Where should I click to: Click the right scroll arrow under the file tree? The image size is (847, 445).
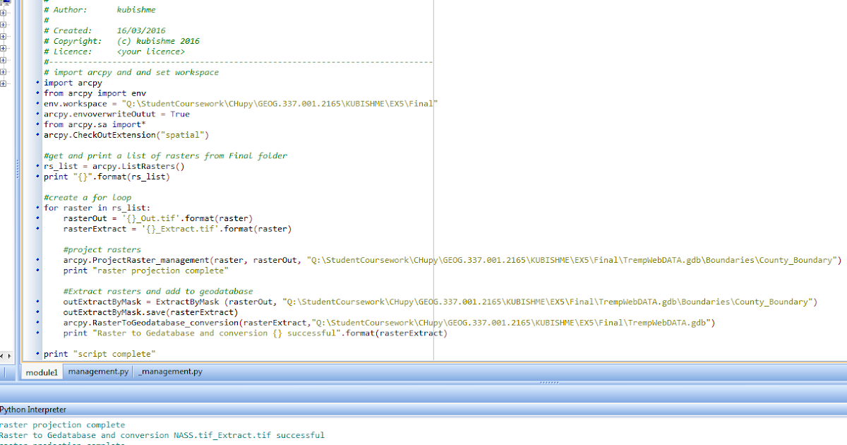8,356
